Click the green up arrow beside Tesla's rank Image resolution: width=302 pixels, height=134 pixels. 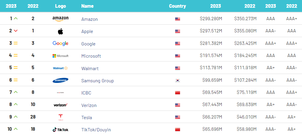15,117
